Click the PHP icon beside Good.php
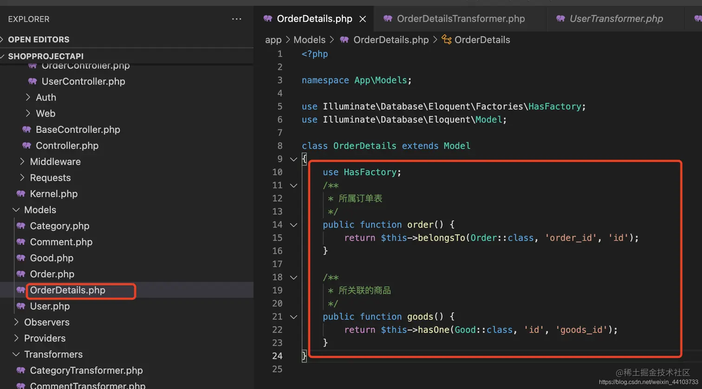 point(21,258)
